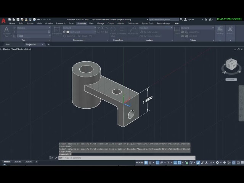This screenshot has height=183, width=244.
Task: Toggle Snap mode in status bar
Action: (150, 163)
